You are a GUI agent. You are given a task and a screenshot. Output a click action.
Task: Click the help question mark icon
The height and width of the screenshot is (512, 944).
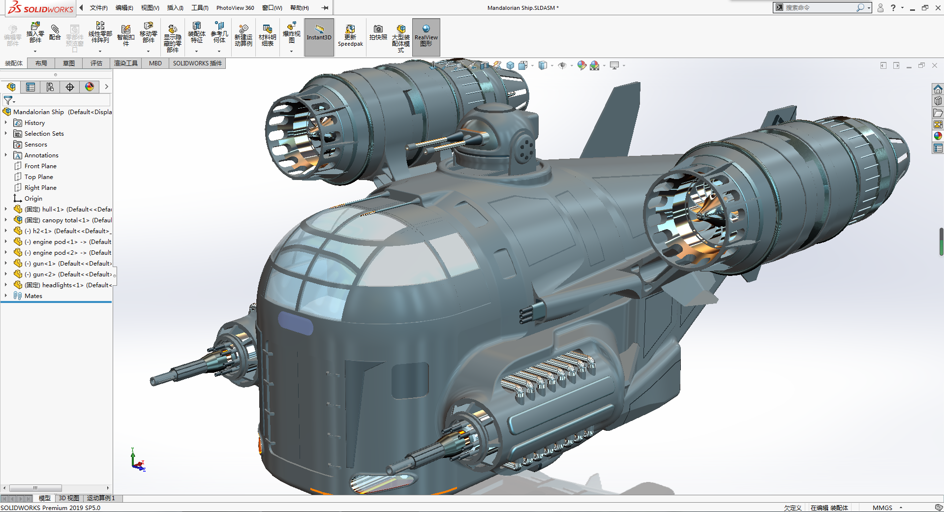[893, 7]
